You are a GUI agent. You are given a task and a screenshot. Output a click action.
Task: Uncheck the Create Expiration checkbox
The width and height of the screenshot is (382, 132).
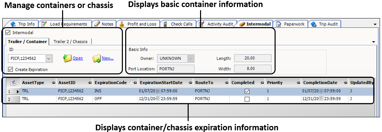pos(10,70)
